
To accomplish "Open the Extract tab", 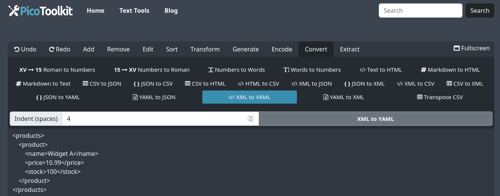I will click(x=349, y=49).
